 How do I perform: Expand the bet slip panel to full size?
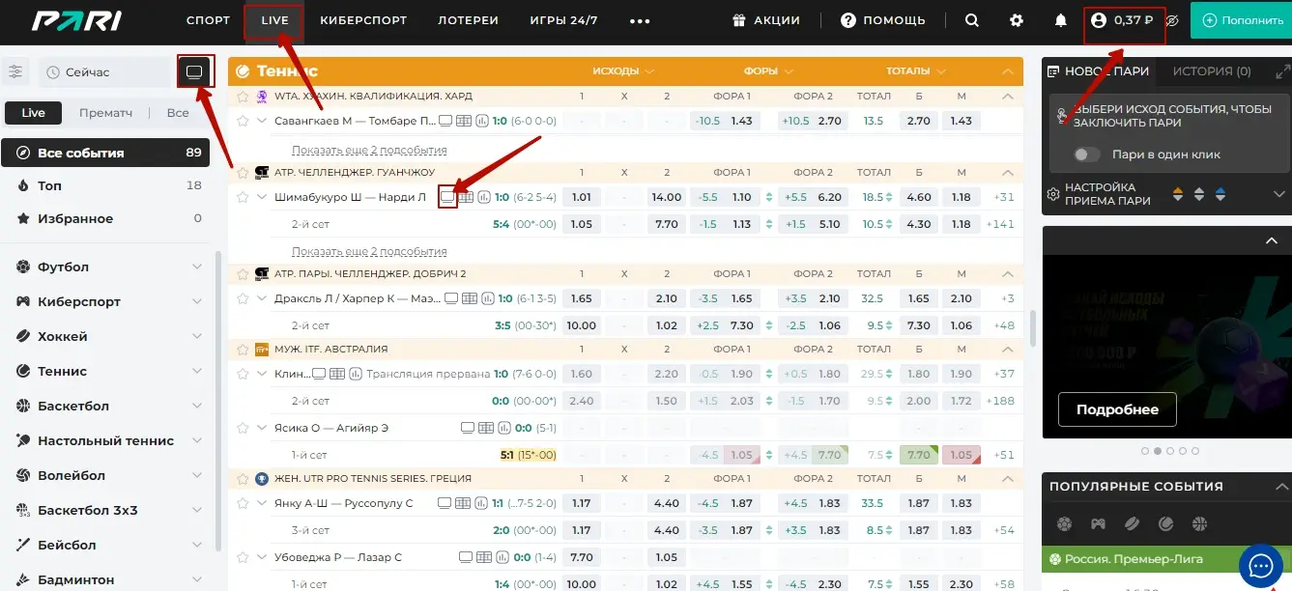1282,71
